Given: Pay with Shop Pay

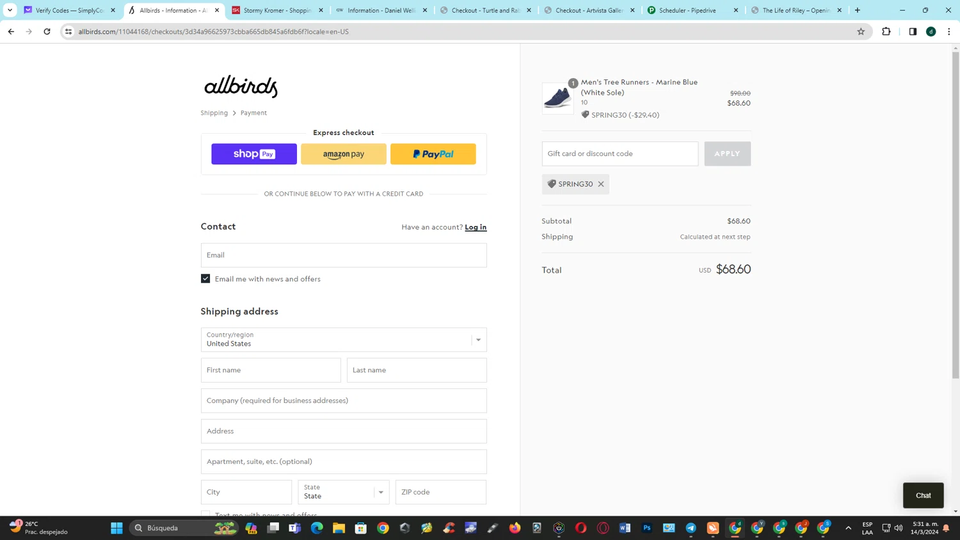Looking at the screenshot, I should pyautogui.click(x=254, y=154).
